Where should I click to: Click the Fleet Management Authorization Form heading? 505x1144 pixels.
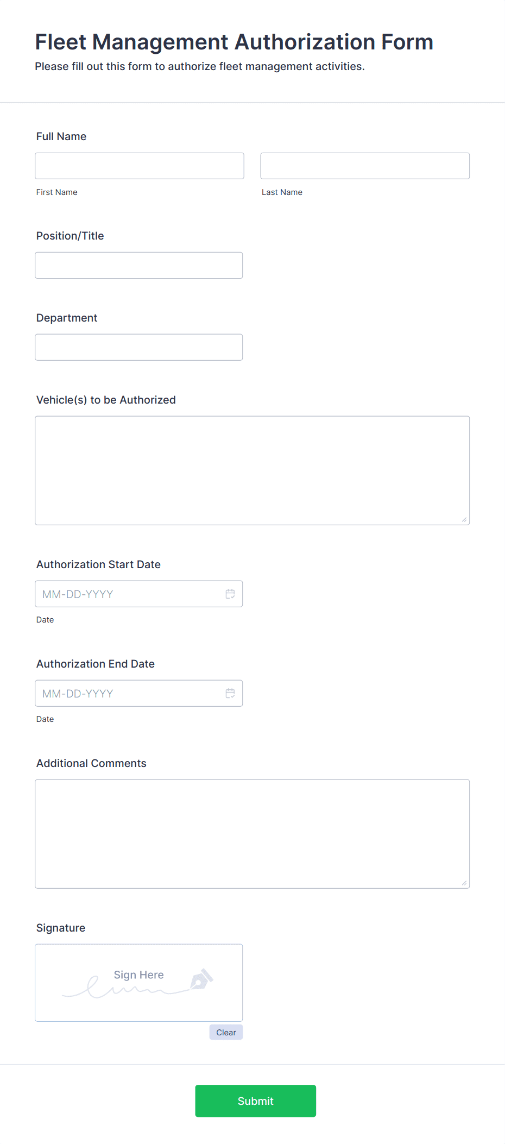pos(234,42)
